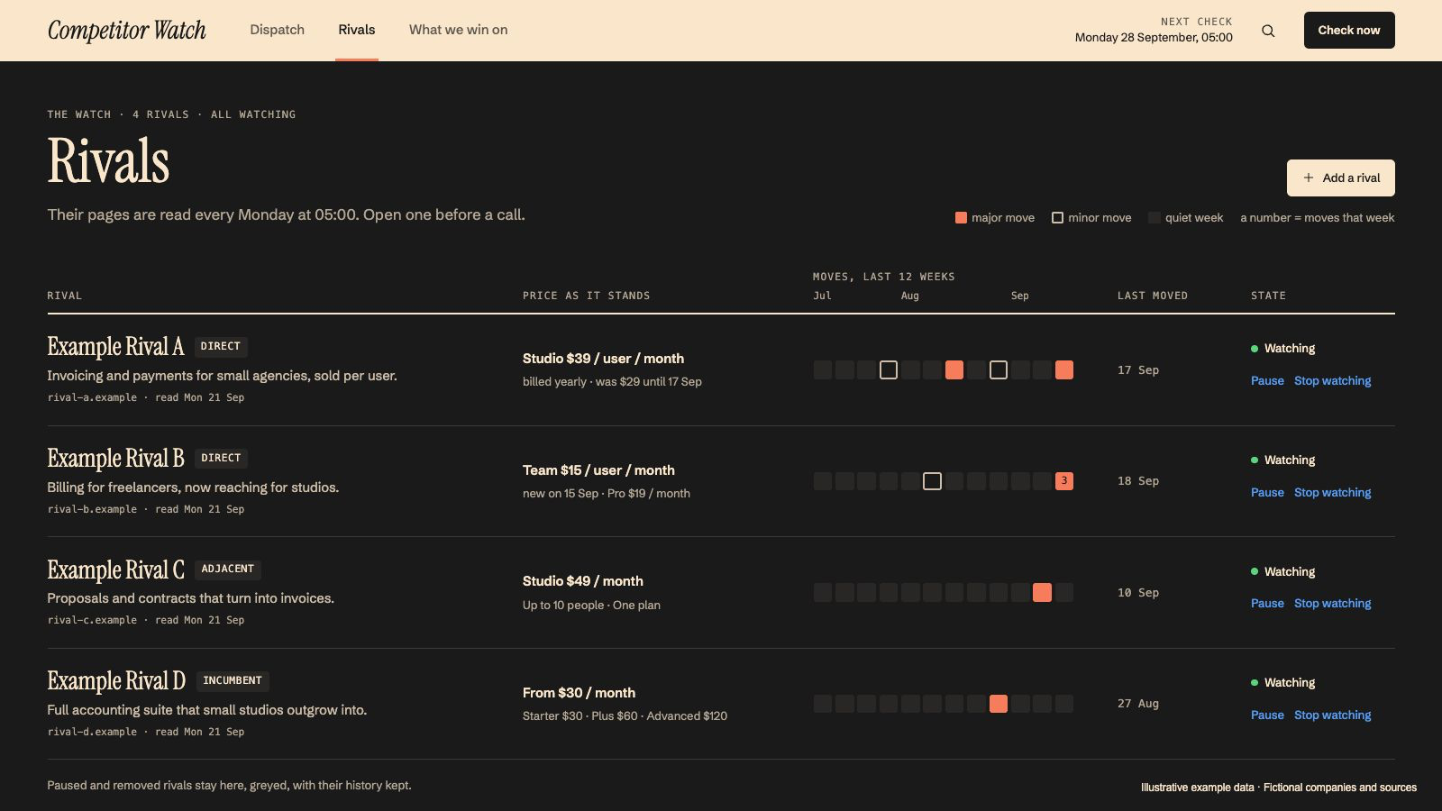Click Rival B's week square numbered 3
The image size is (1442, 811).
point(1064,481)
